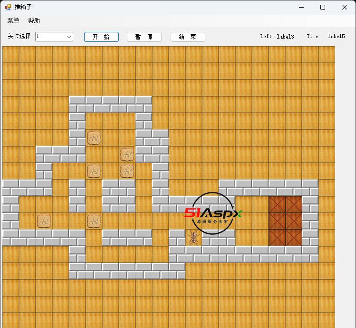Click the leftmost pushable stone box
Image resolution: width=356 pixels, height=328 pixels.
pos(44,221)
